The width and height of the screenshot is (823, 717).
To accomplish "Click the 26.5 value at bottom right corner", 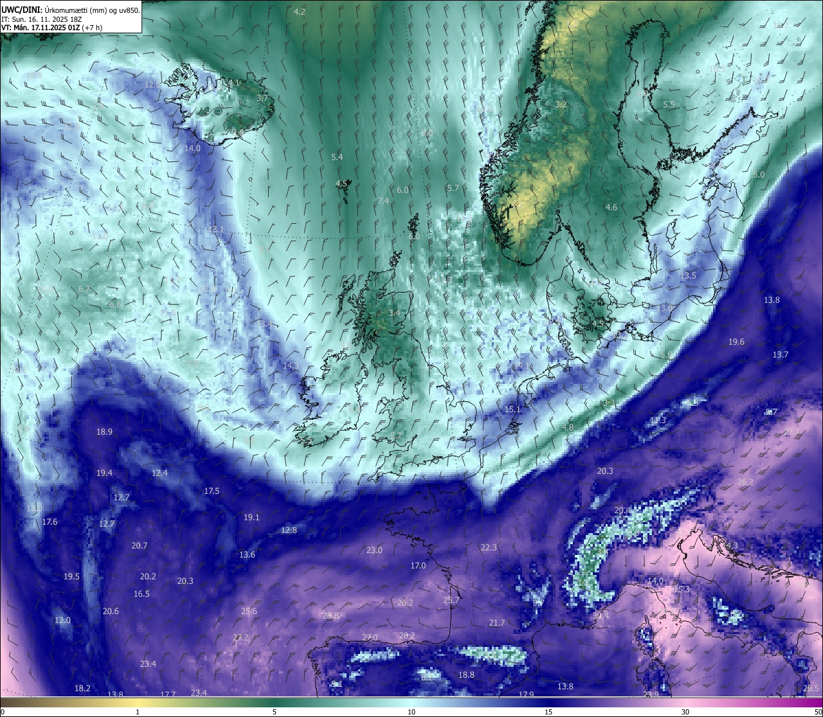I will [811, 689].
